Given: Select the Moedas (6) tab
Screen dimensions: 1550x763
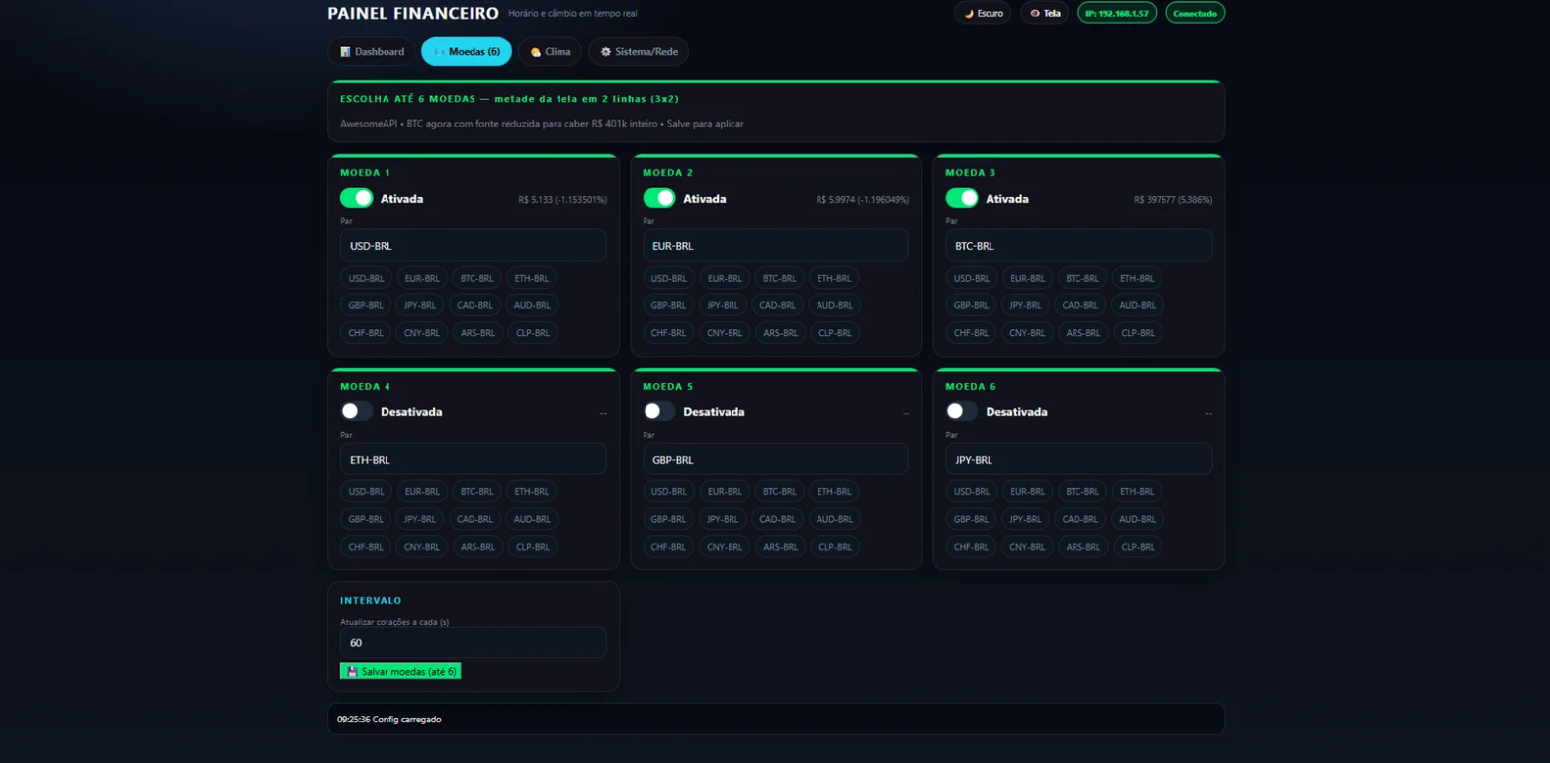Looking at the screenshot, I should (467, 51).
